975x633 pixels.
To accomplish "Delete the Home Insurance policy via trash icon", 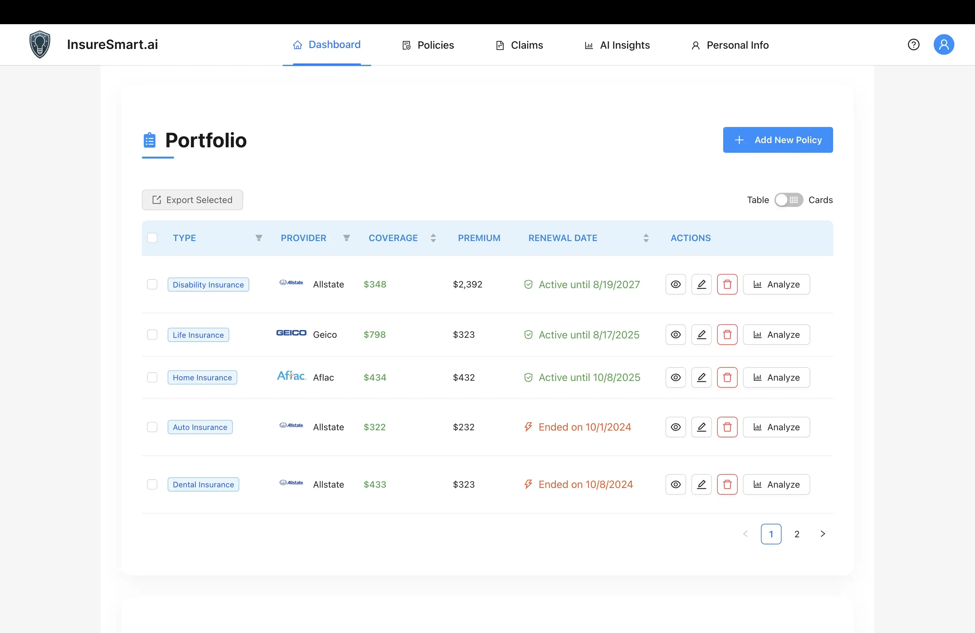I will click(x=727, y=377).
